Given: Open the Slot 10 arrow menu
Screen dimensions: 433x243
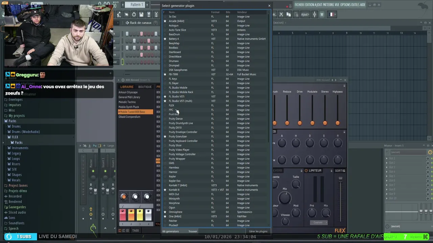Looking at the screenshot, I should click(x=387, y=198).
